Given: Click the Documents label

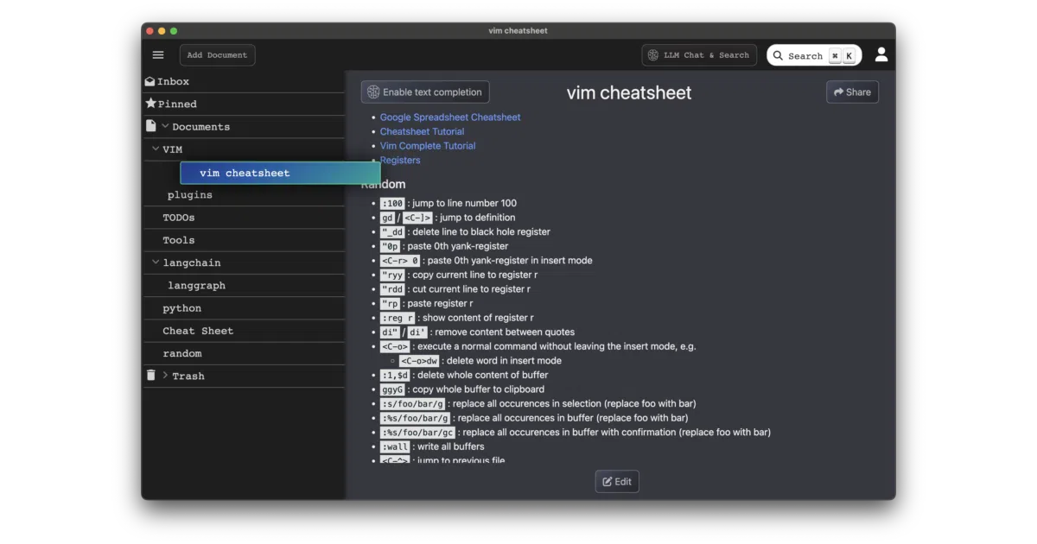Looking at the screenshot, I should pos(201,127).
